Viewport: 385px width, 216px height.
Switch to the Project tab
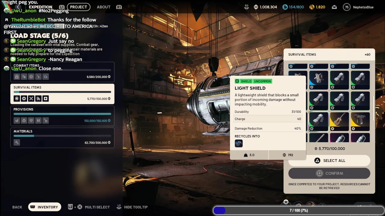[79, 7]
